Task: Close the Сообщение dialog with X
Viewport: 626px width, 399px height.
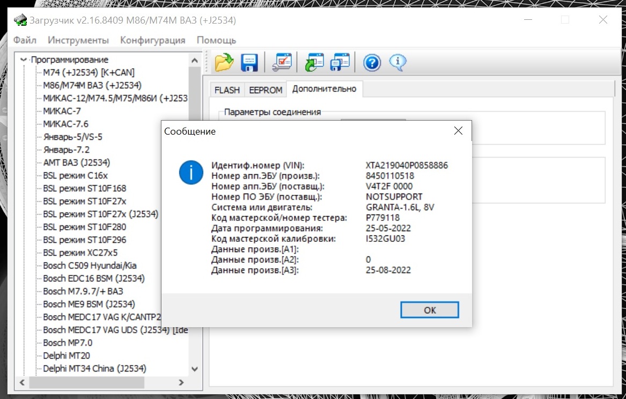Action: tap(458, 131)
